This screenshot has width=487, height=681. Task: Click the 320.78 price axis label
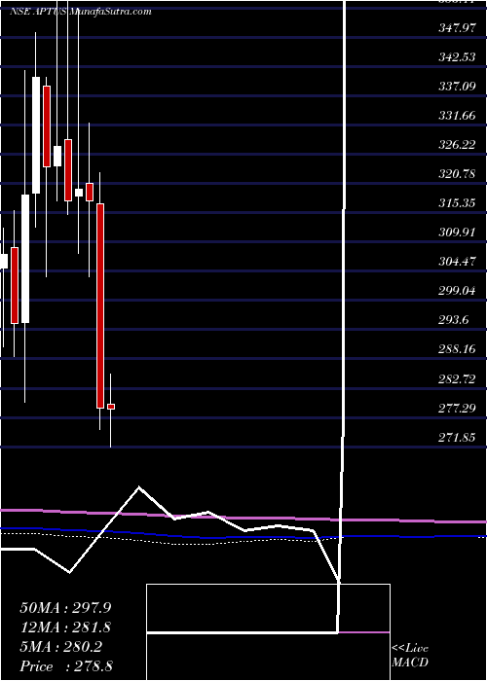[x=456, y=174]
